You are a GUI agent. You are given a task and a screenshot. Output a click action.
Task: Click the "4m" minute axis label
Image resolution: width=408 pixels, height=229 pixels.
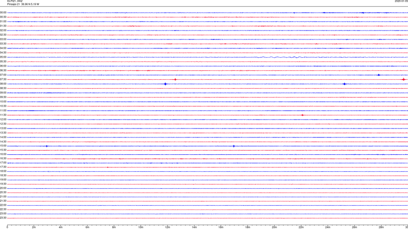pyautogui.click(x=61, y=227)
